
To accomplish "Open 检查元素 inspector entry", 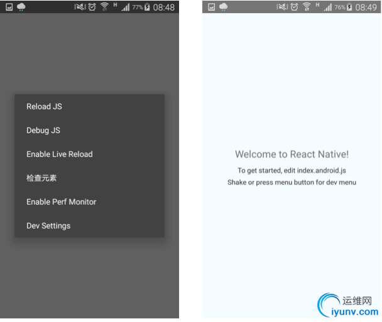I will coord(89,178).
